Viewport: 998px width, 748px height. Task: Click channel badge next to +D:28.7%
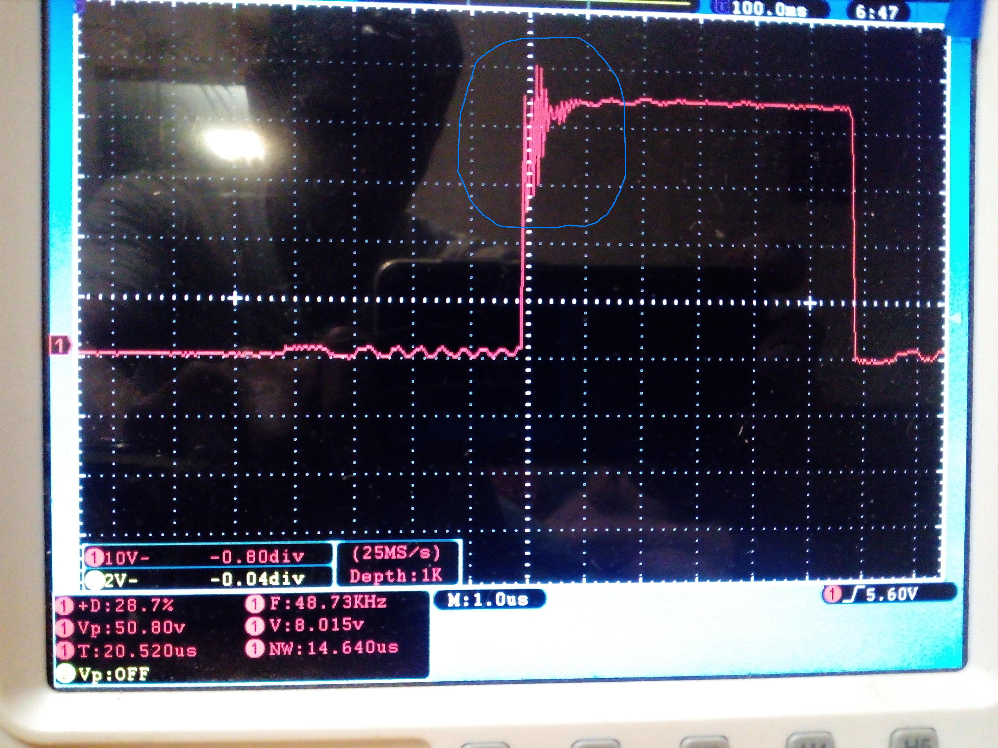tap(65, 606)
